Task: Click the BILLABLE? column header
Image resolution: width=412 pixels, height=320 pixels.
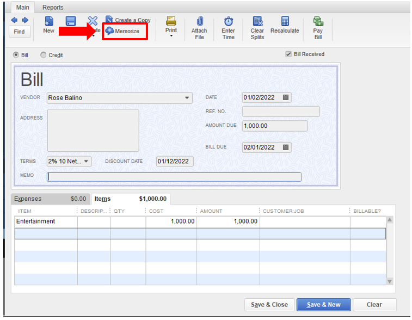Action: 367,211
